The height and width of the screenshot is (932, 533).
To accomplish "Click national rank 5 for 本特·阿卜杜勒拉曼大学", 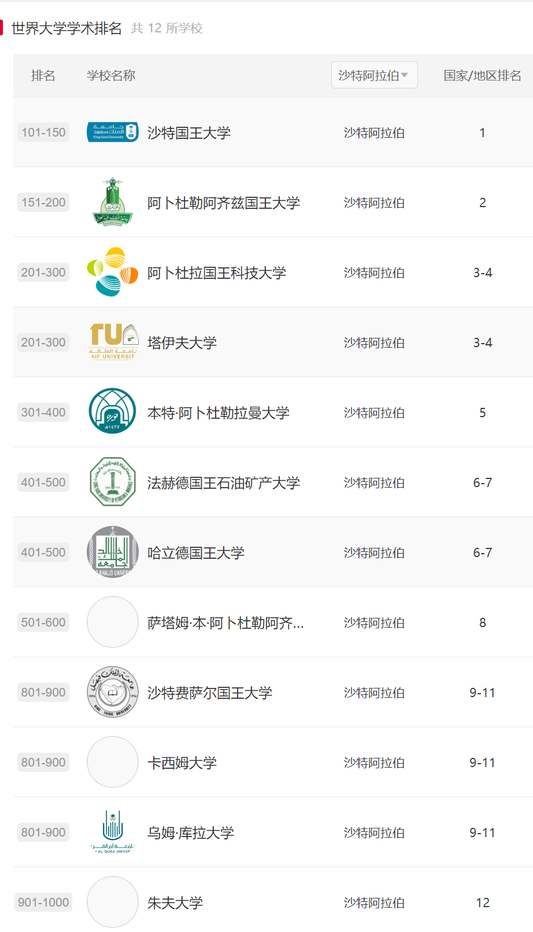I will [x=483, y=412].
